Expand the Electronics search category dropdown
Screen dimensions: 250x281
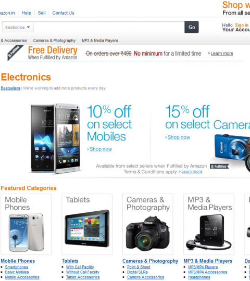pyautogui.click(x=18, y=28)
